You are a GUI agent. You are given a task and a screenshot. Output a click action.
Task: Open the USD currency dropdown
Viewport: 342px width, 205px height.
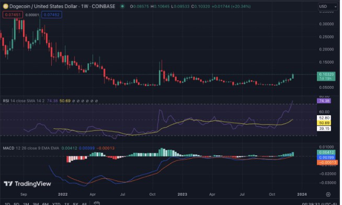[327, 7]
